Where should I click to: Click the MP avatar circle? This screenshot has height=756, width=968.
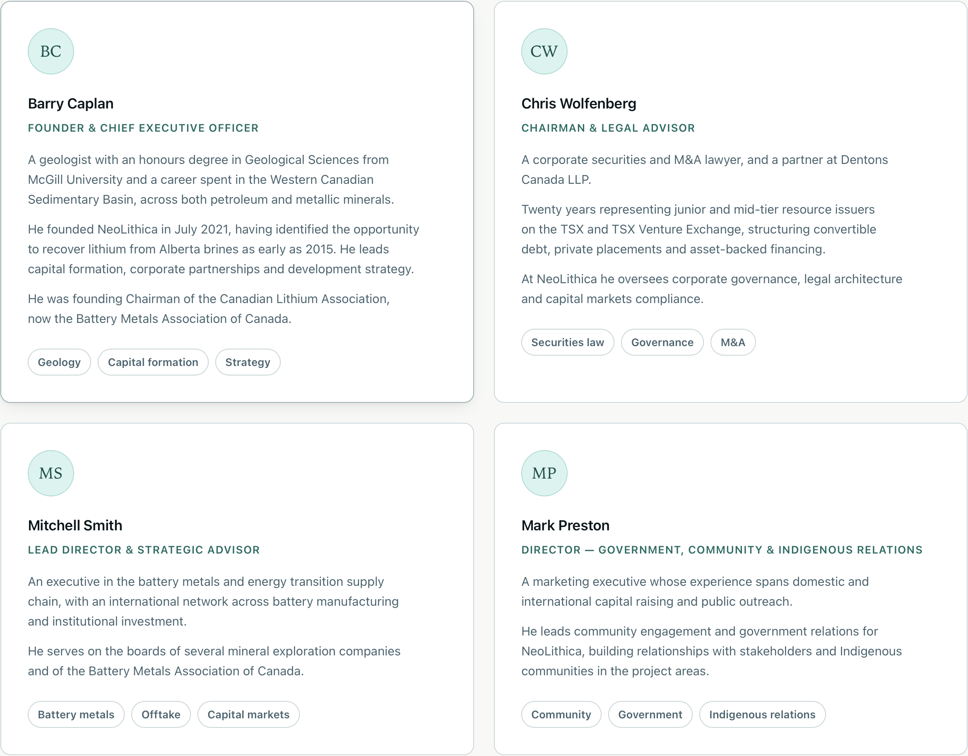[x=544, y=473]
